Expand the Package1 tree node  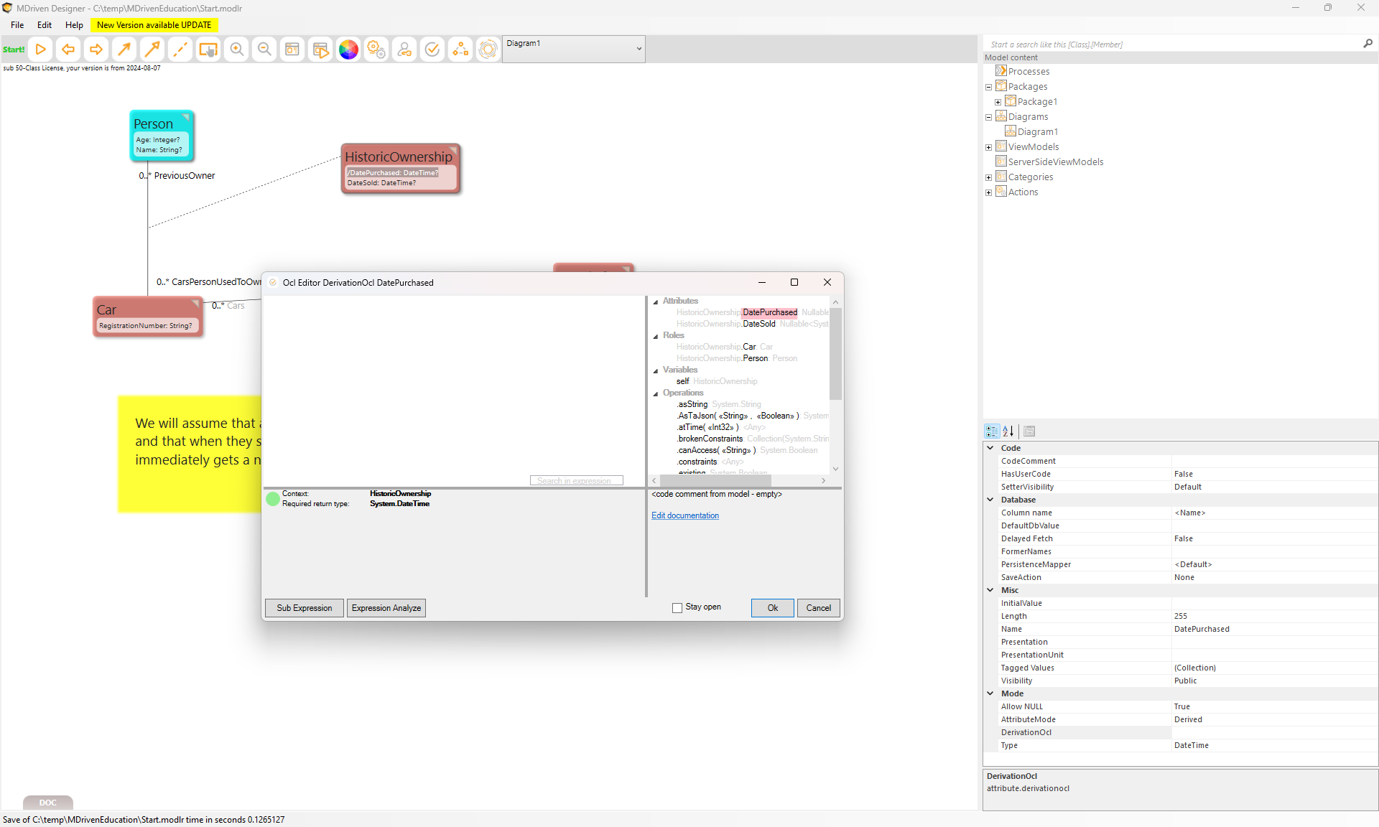point(998,102)
